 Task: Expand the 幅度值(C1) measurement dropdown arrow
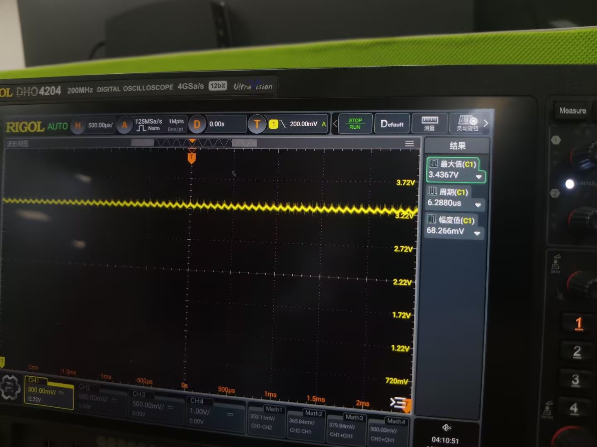477,233
